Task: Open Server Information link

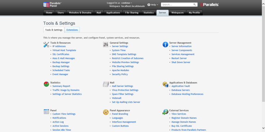Action: coord(182,46)
